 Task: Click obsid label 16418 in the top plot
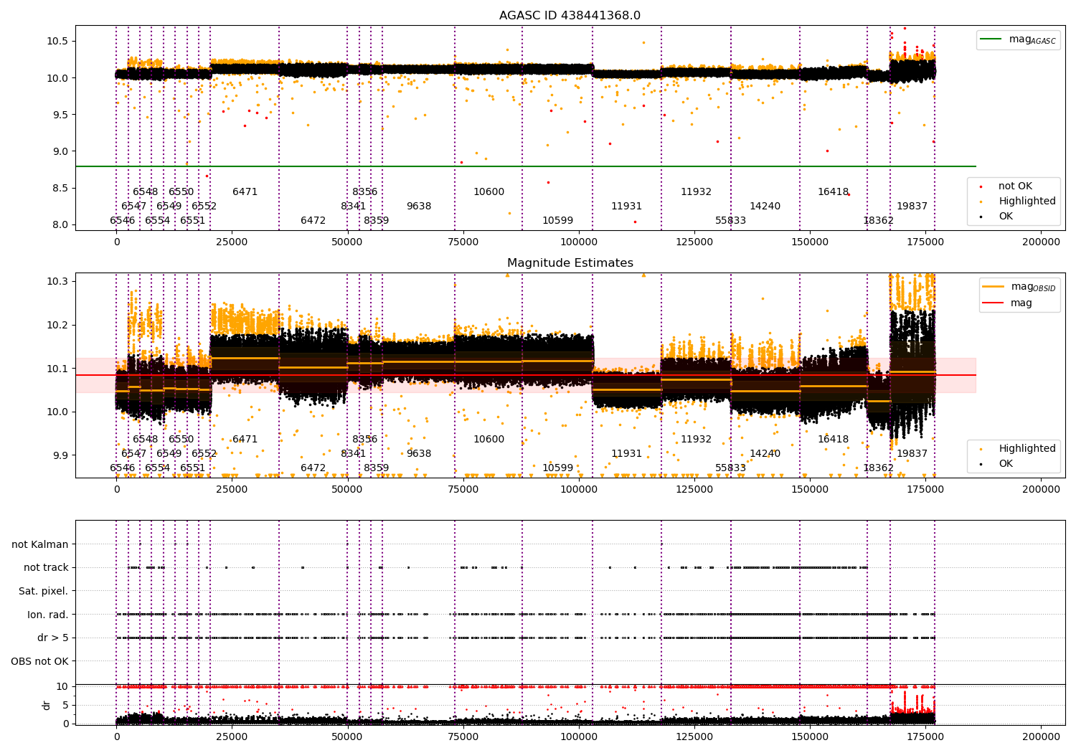click(x=833, y=191)
